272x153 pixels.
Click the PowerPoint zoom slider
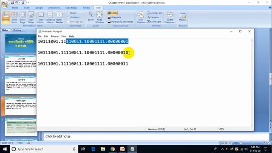pos(253,143)
